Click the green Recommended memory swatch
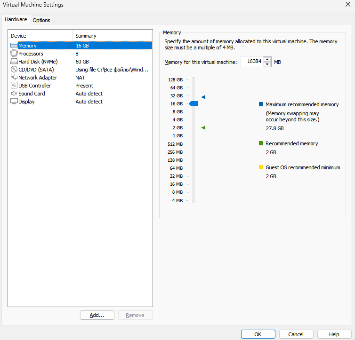Viewport: 355px width, 340px height. point(261,143)
